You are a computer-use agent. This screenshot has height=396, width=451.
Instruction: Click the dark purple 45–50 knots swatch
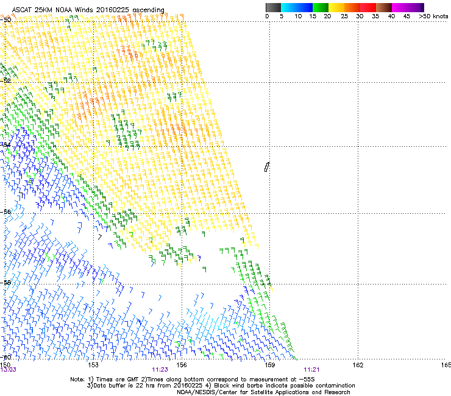(416, 7)
